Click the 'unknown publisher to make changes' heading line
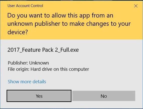 point(69,24)
